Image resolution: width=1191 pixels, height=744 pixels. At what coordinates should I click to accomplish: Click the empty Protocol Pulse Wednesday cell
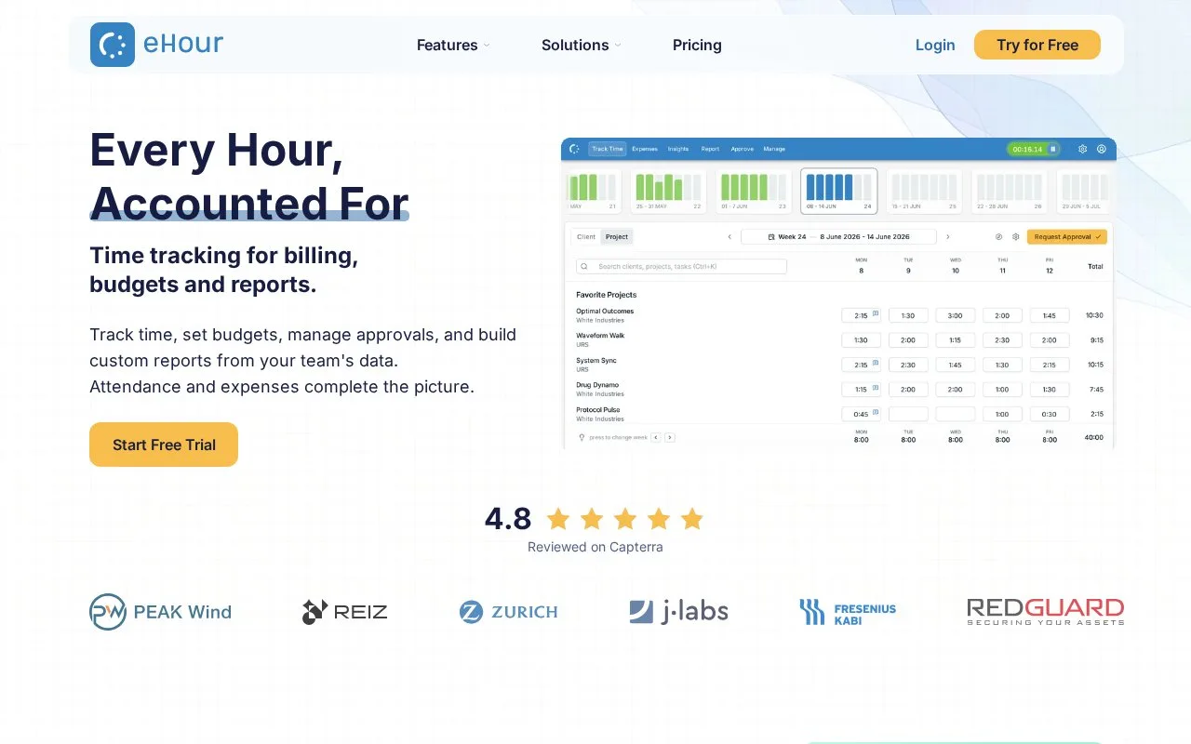pos(956,414)
